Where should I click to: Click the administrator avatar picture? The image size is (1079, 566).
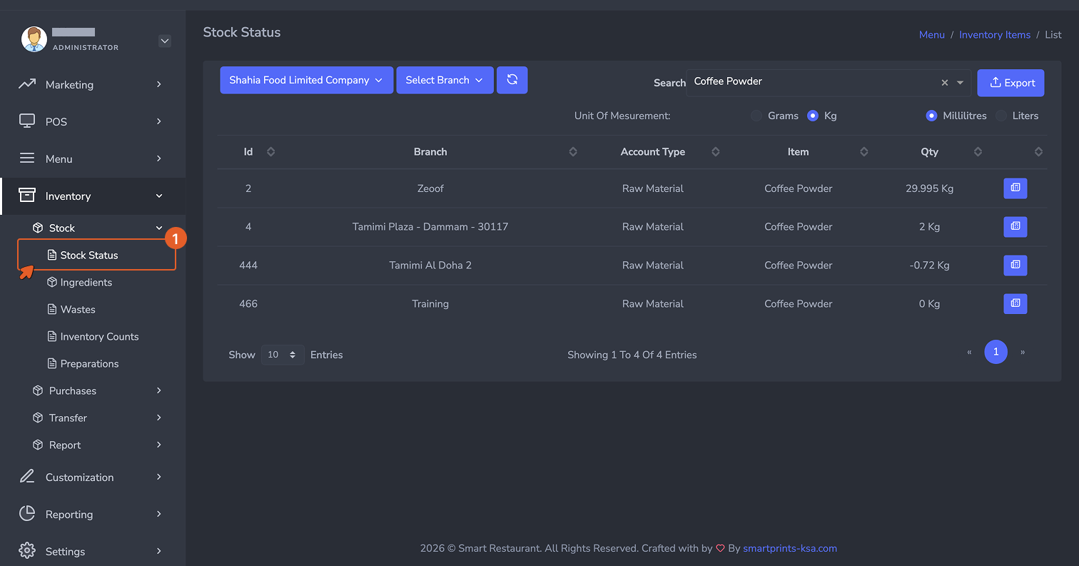point(34,39)
